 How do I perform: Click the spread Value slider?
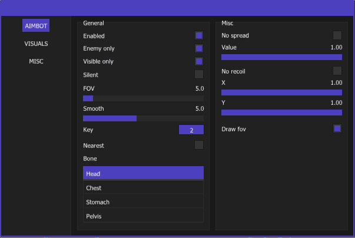pyautogui.click(x=281, y=57)
